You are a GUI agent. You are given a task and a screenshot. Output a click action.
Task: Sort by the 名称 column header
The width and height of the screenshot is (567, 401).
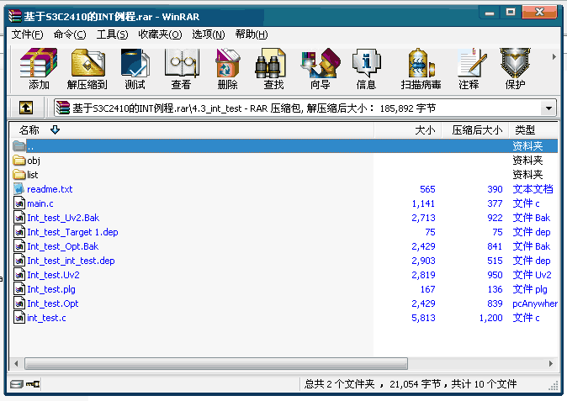point(192,130)
